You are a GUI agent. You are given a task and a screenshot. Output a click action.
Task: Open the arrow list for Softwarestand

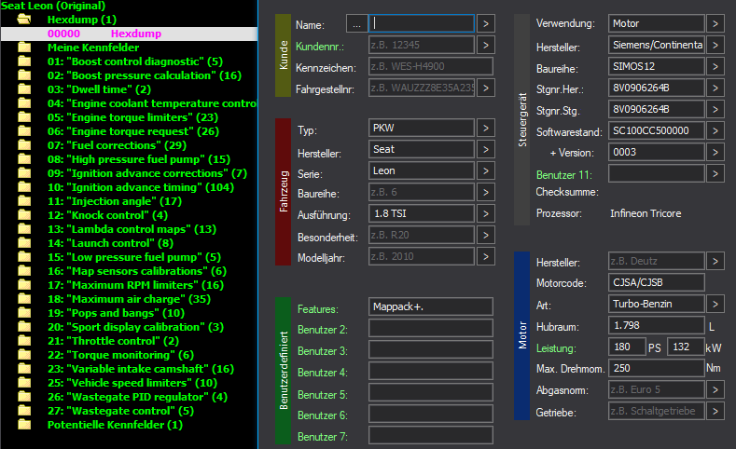click(715, 130)
